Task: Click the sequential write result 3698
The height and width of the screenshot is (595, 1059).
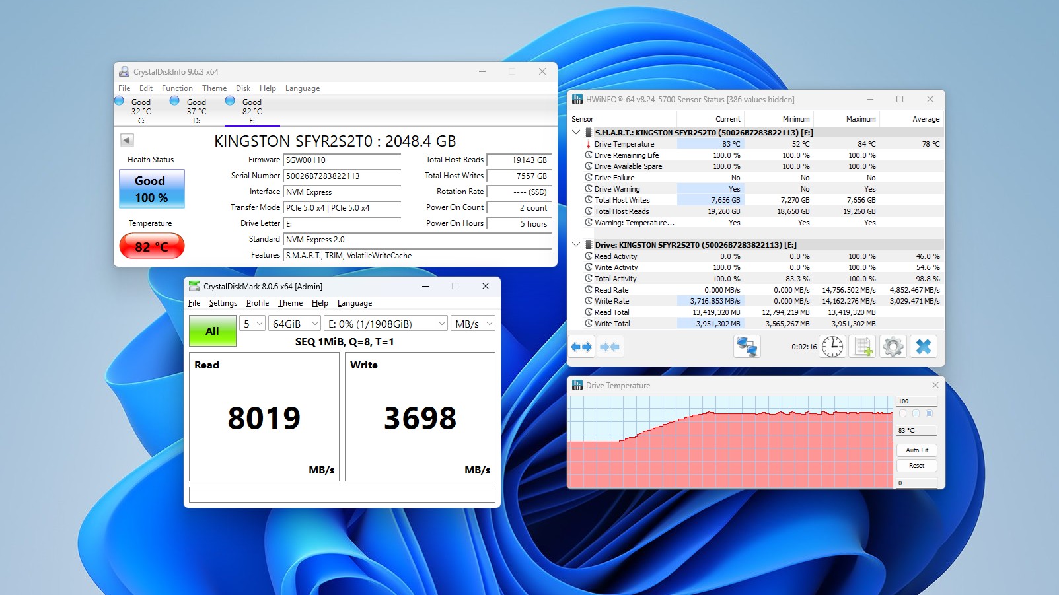Action: tap(420, 418)
